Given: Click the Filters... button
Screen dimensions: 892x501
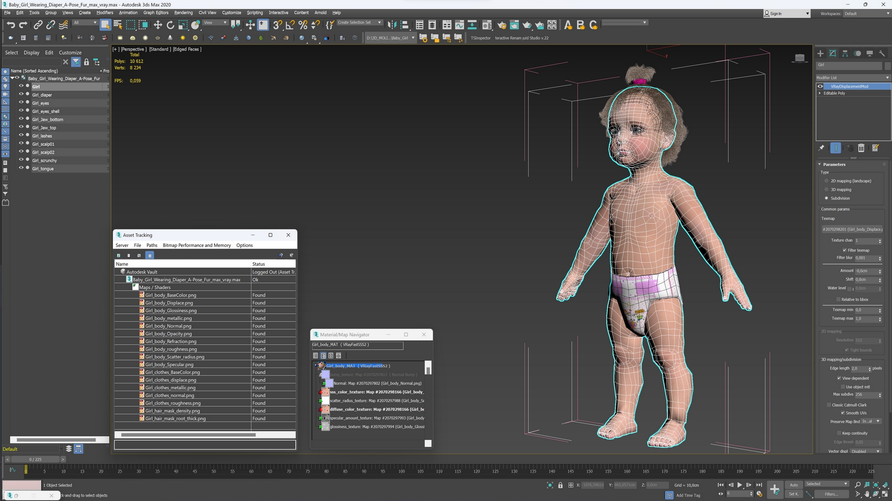Looking at the screenshot, I should point(831,495).
